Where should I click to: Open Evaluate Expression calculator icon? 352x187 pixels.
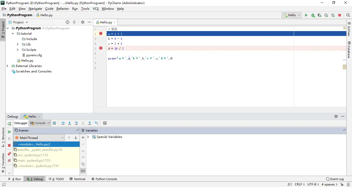coord(105,123)
